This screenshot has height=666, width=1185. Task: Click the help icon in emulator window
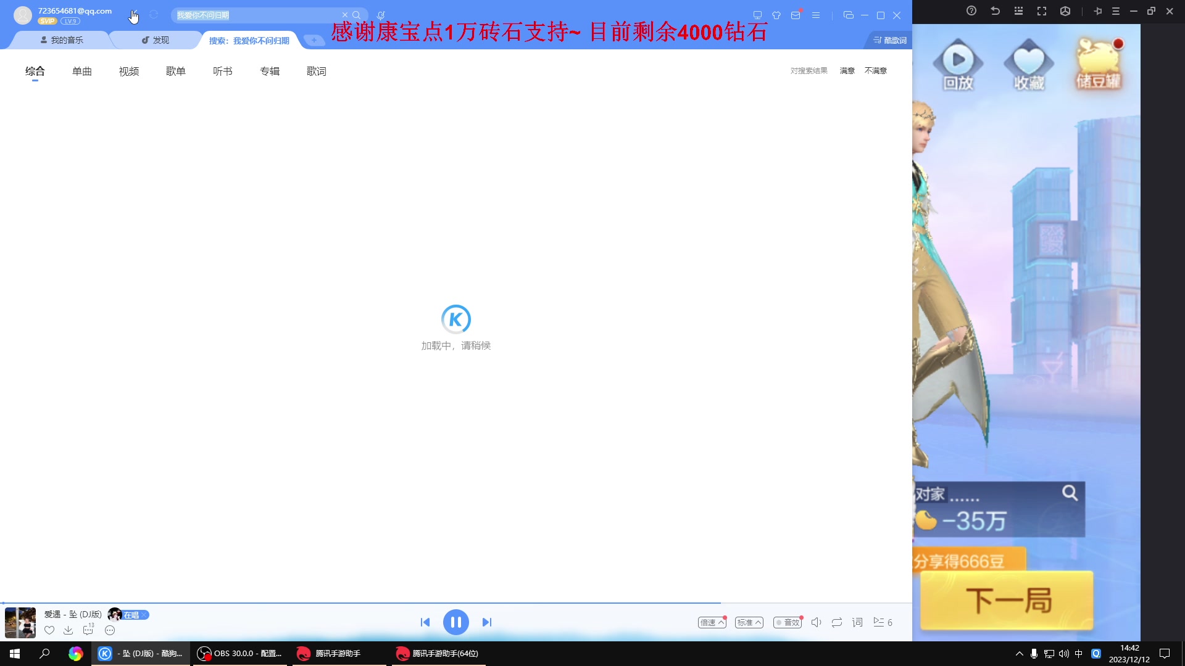click(971, 11)
